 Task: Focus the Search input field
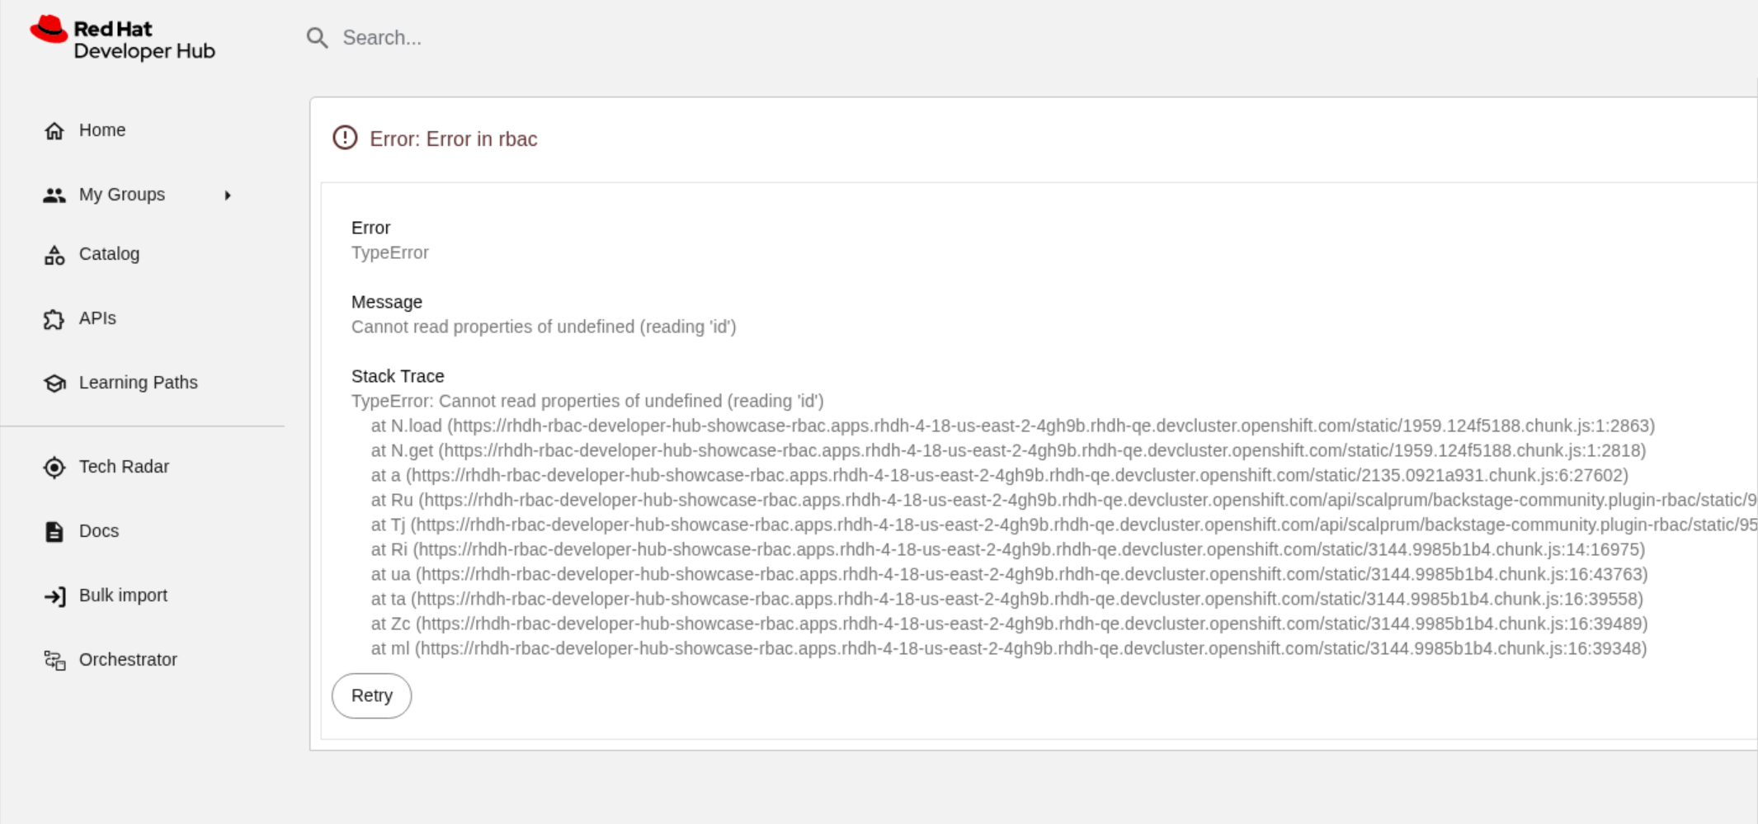[x=577, y=38]
